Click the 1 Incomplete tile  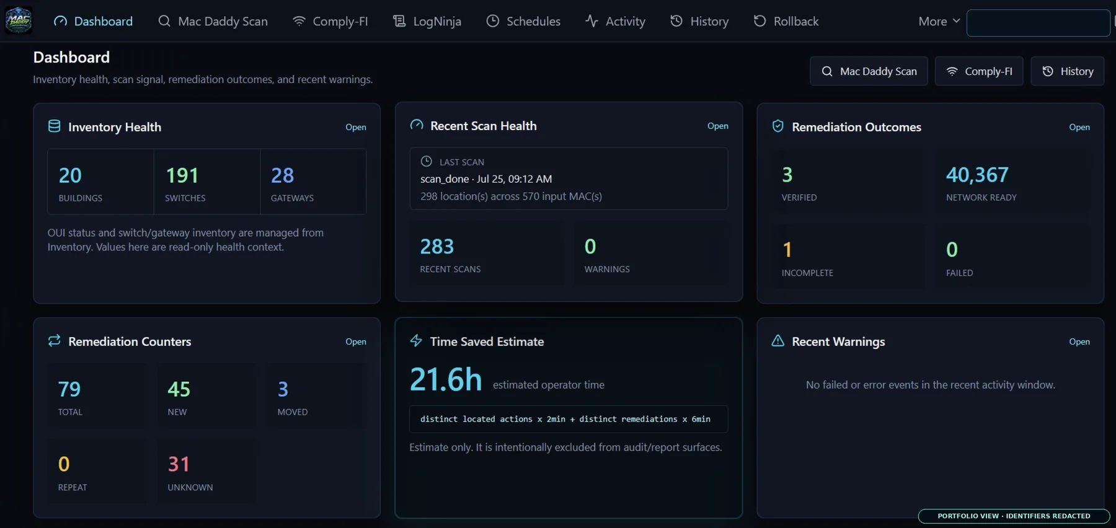coord(848,257)
